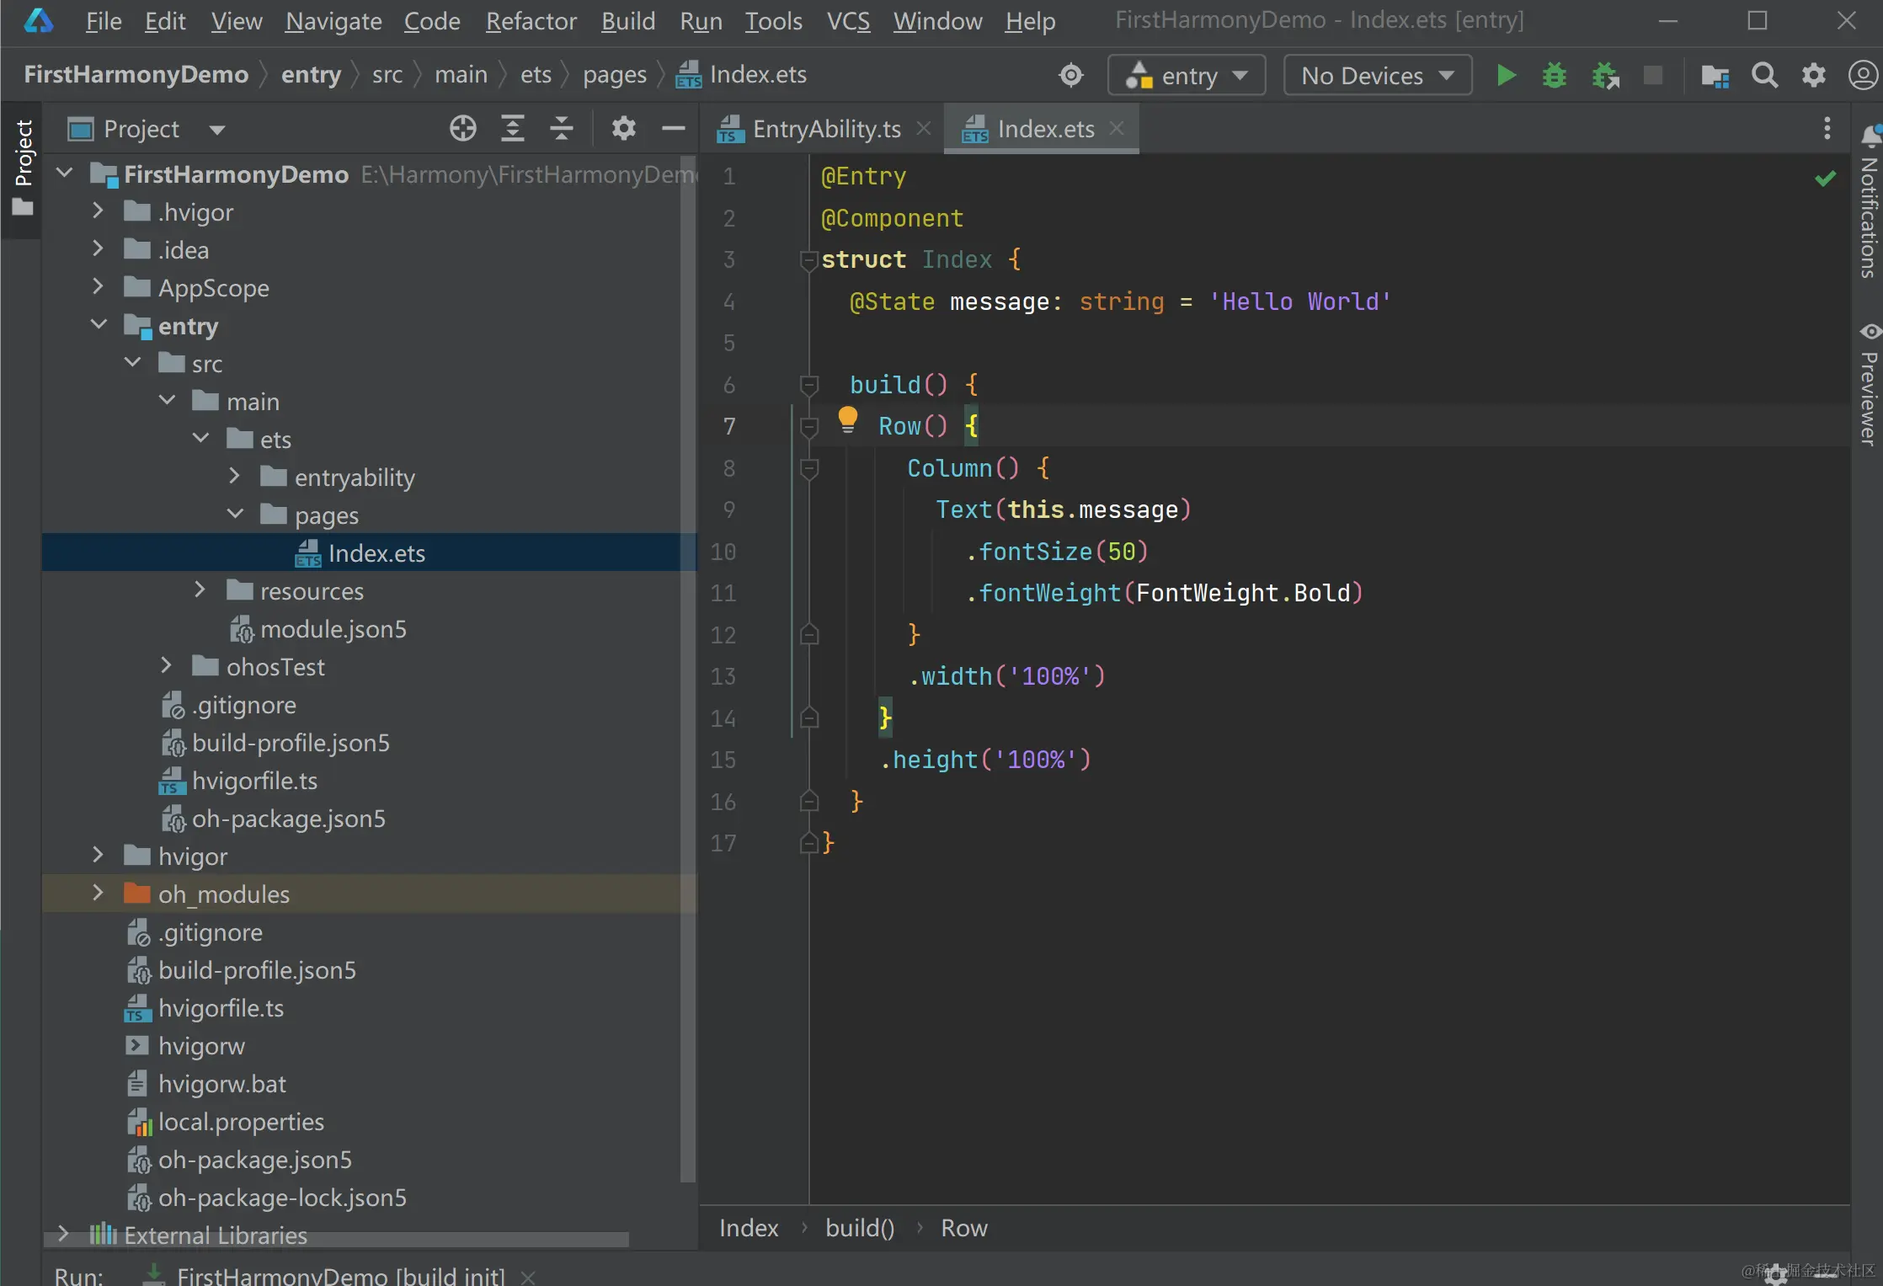Click the locate target icon in Project panel
Viewport: 1883px width, 1286px height.
(462, 129)
